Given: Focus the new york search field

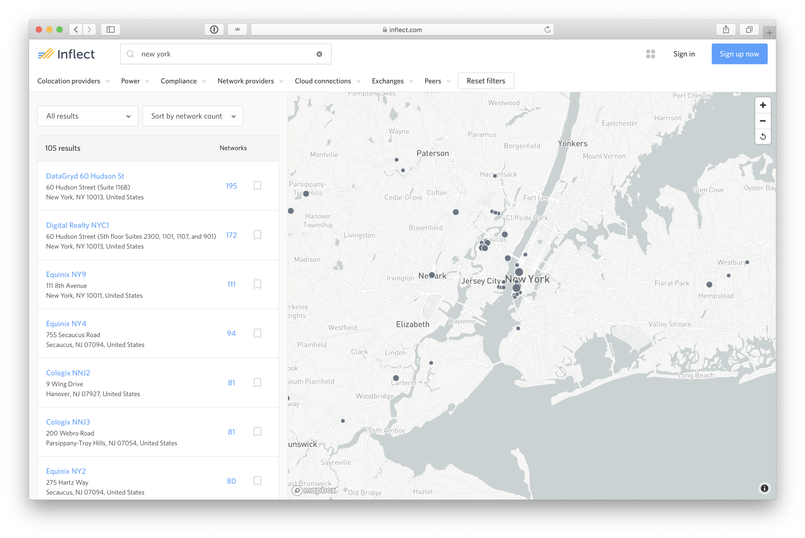Looking at the screenshot, I should tap(226, 54).
